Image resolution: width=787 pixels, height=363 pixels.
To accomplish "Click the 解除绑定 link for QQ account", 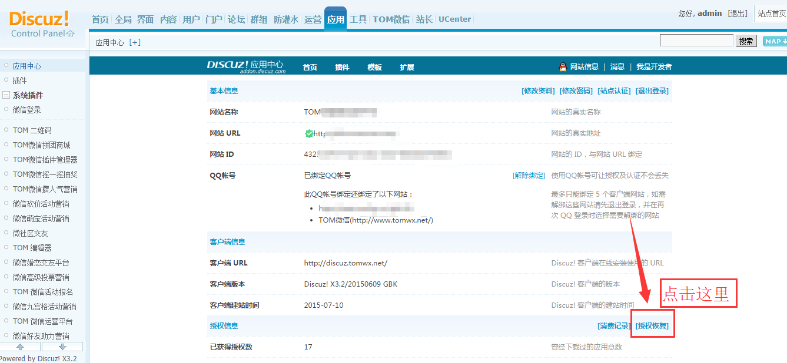I will click(529, 176).
